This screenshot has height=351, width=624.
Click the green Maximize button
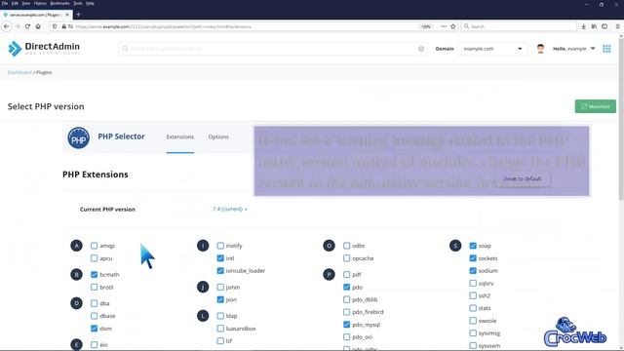[596, 106]
